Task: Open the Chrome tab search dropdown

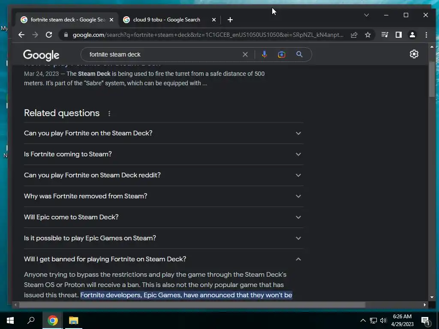Action: coord(367,15)
